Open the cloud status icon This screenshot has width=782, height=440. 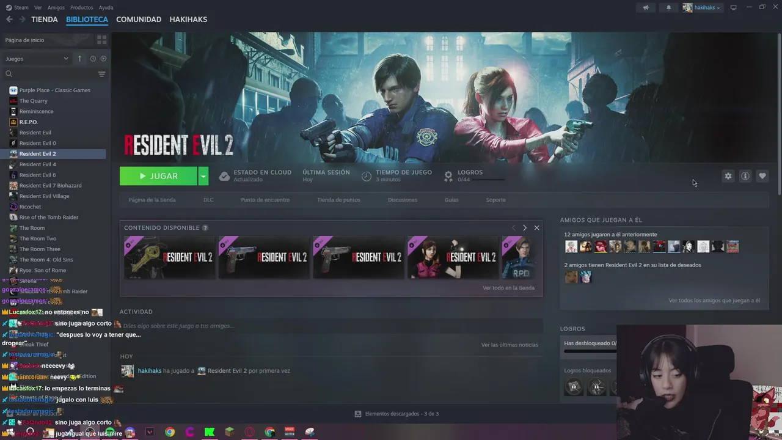tap(224, 176)
